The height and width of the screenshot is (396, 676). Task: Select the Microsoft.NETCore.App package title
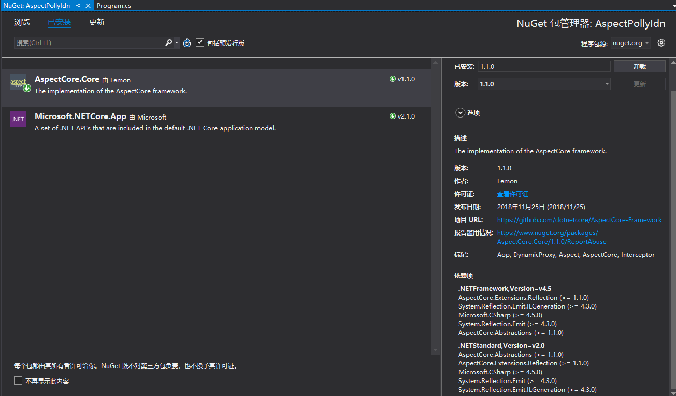80,116
